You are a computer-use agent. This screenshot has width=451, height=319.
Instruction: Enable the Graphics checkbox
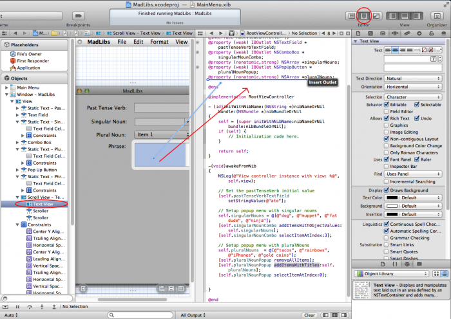tap(387, 125)
